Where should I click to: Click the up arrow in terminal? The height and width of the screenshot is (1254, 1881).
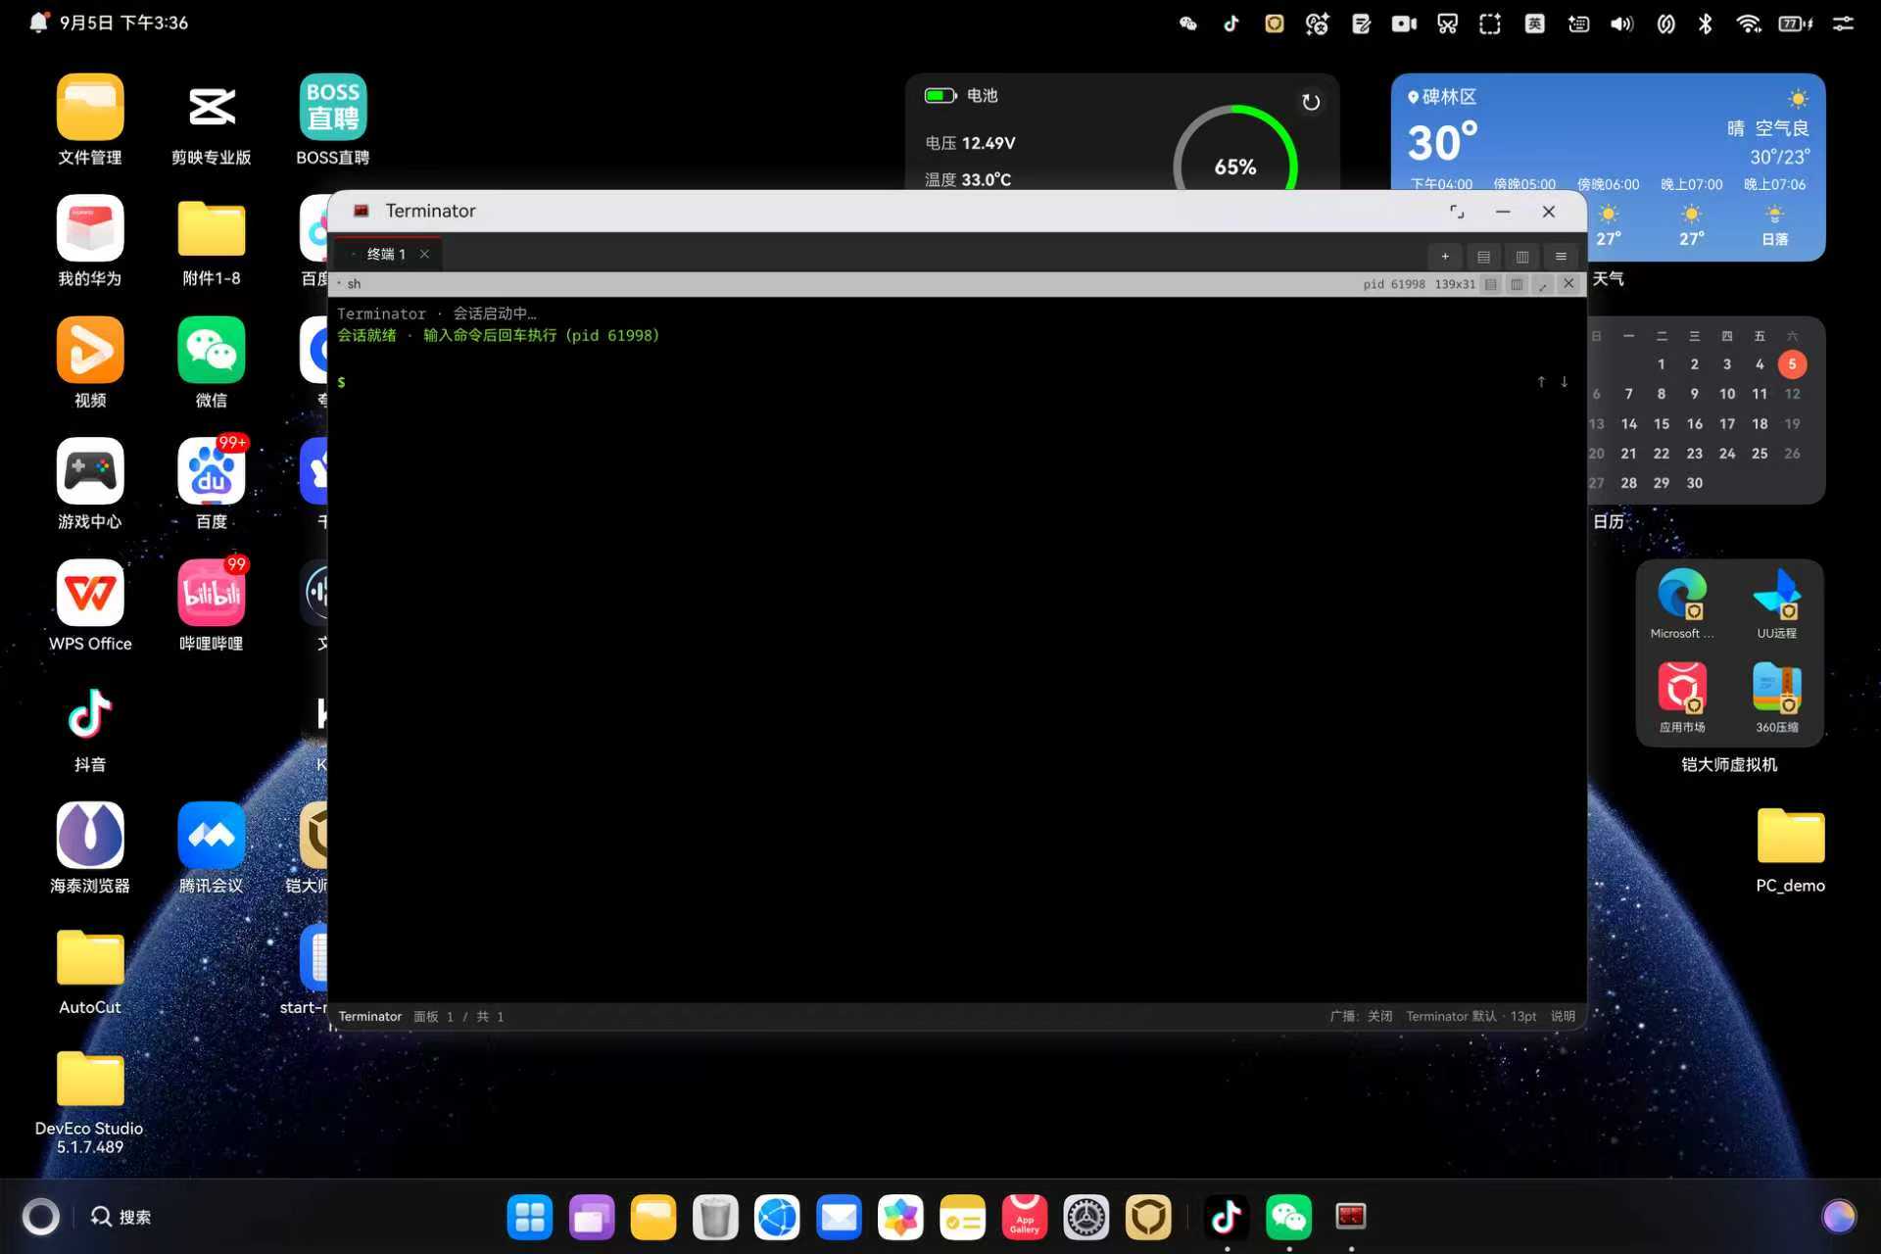point(1541,382)
